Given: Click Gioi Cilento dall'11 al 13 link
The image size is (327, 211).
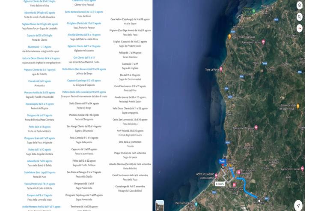Looking at the screenshot, I should (x=84, y=57).
